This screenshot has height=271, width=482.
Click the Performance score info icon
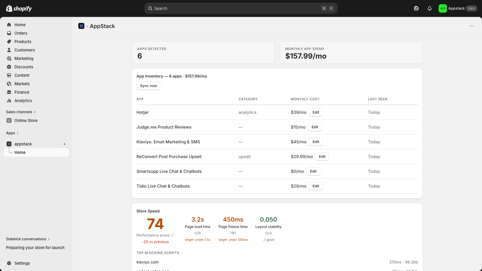pyautogui.click(x=173, y=235)
